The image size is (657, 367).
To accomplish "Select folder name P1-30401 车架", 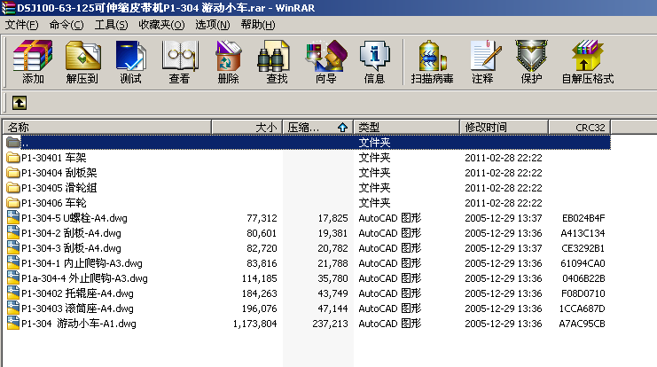I will (x=53, y=158).
